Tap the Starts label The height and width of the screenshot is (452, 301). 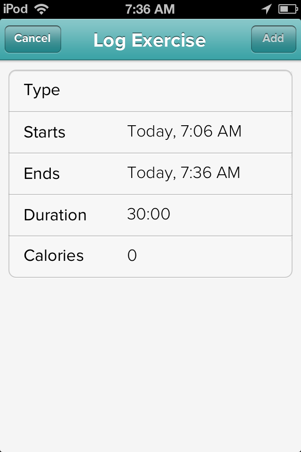click(x=45, y=132)
